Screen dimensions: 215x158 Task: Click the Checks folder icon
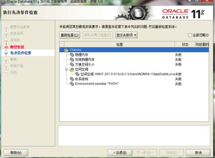(67, 50)
